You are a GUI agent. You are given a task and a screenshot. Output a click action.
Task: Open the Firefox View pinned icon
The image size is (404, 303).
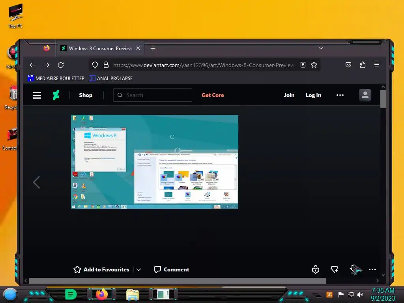(47, 48)
